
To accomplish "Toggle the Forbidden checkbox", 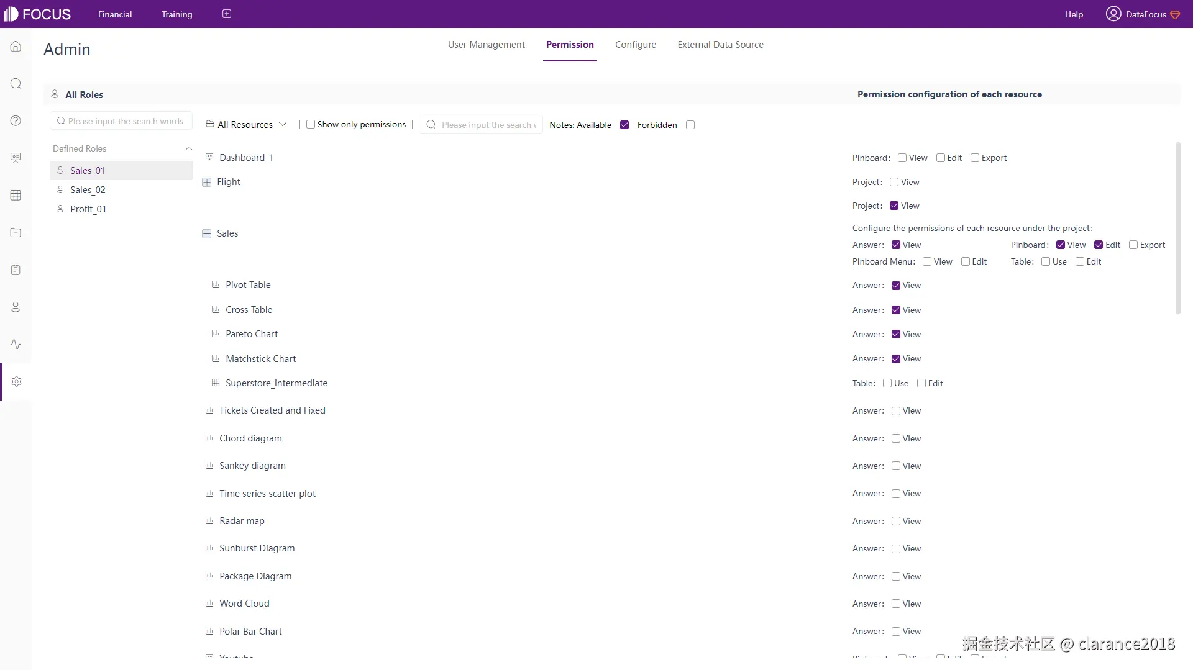I will click(690, 125).
